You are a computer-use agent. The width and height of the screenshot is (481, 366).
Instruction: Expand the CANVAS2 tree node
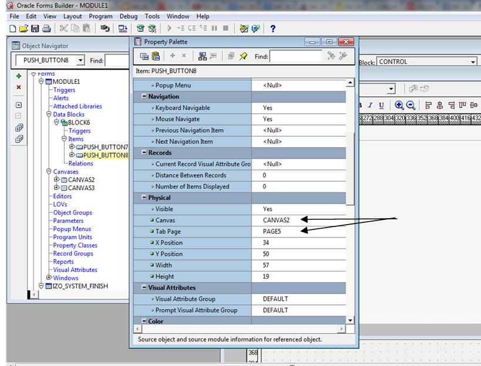[57, 179]
